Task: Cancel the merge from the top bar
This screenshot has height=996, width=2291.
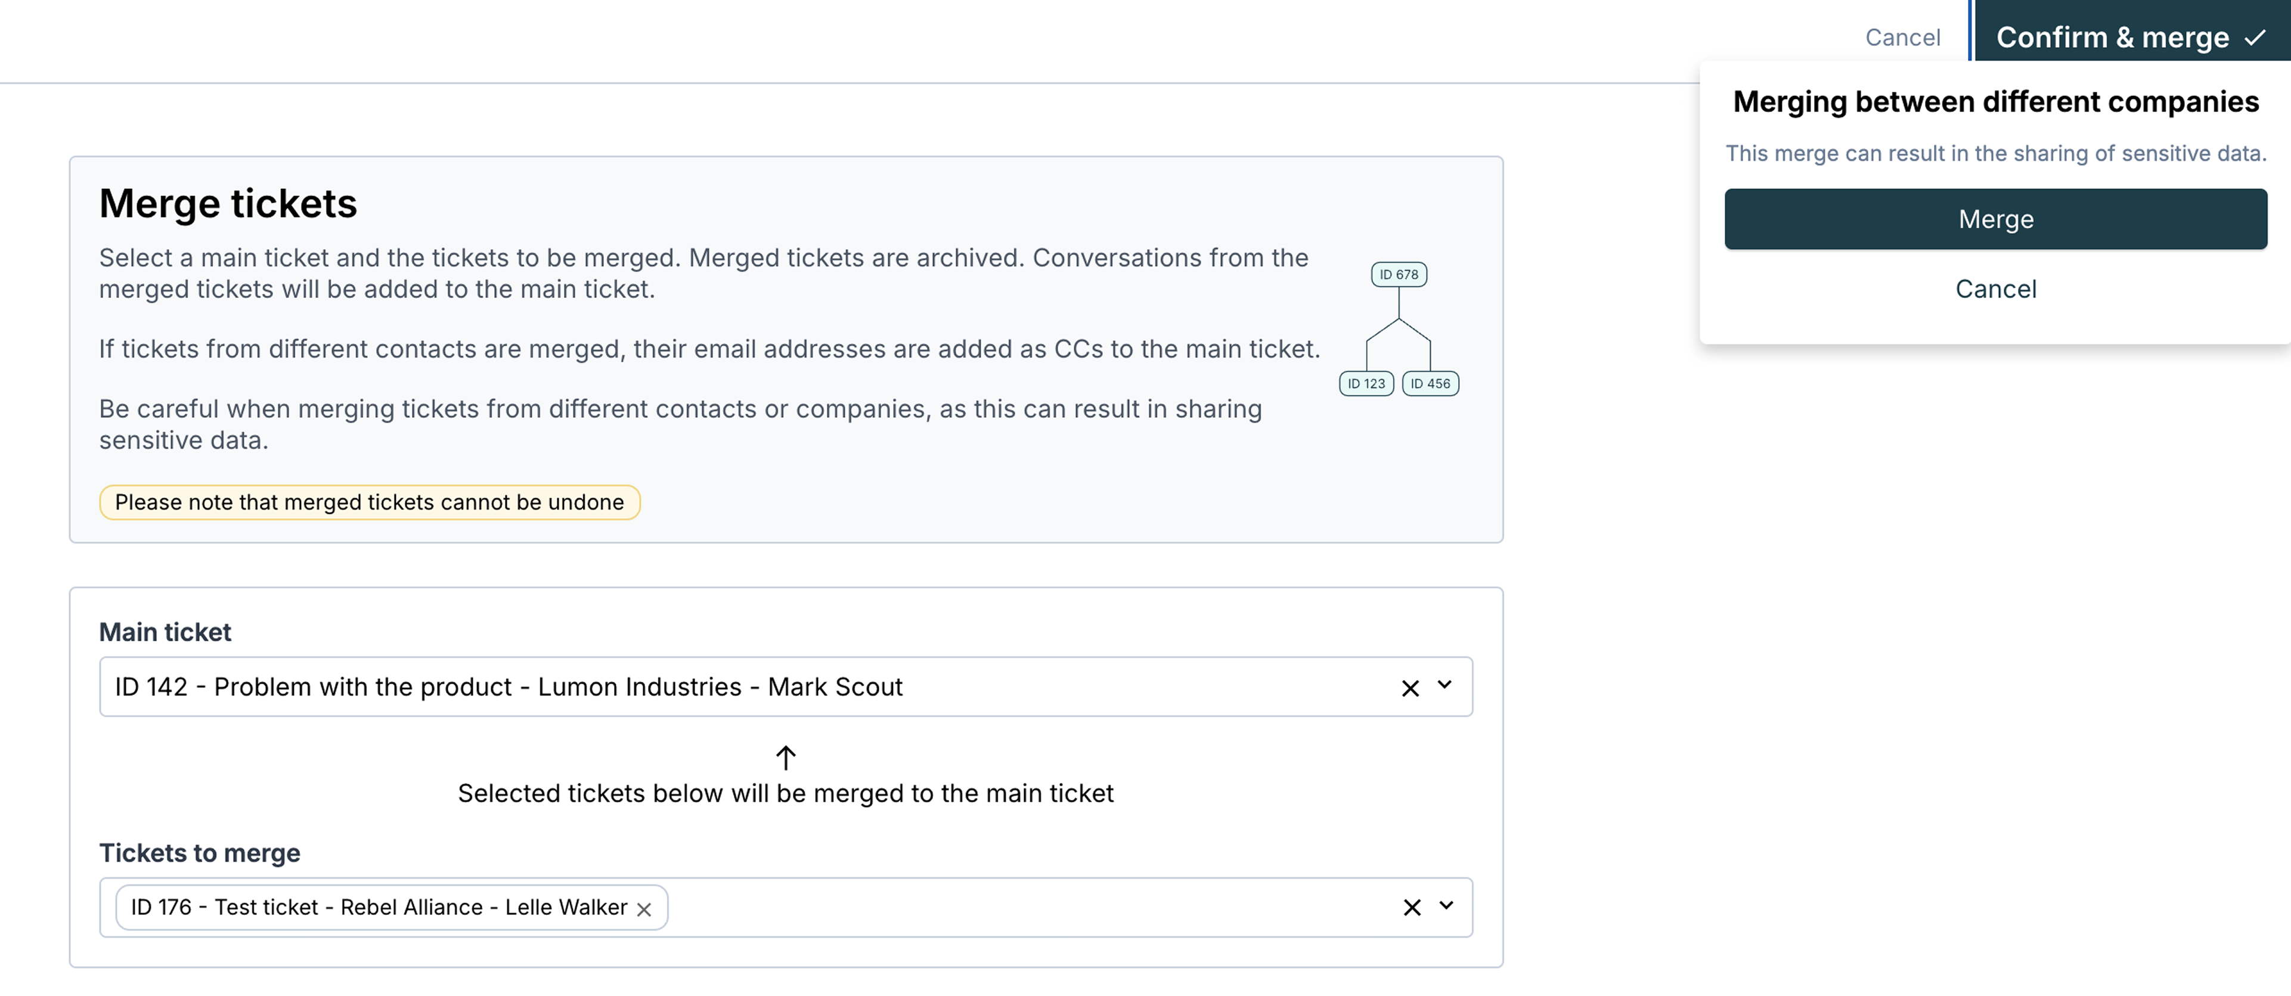Action: pos(1902,38)
